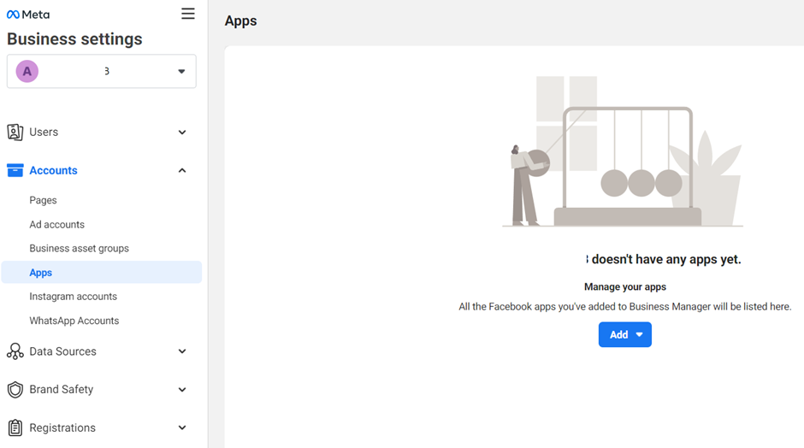
Task: Select Business asset groups
Action: pyautogui.click(x=79, y=248)
